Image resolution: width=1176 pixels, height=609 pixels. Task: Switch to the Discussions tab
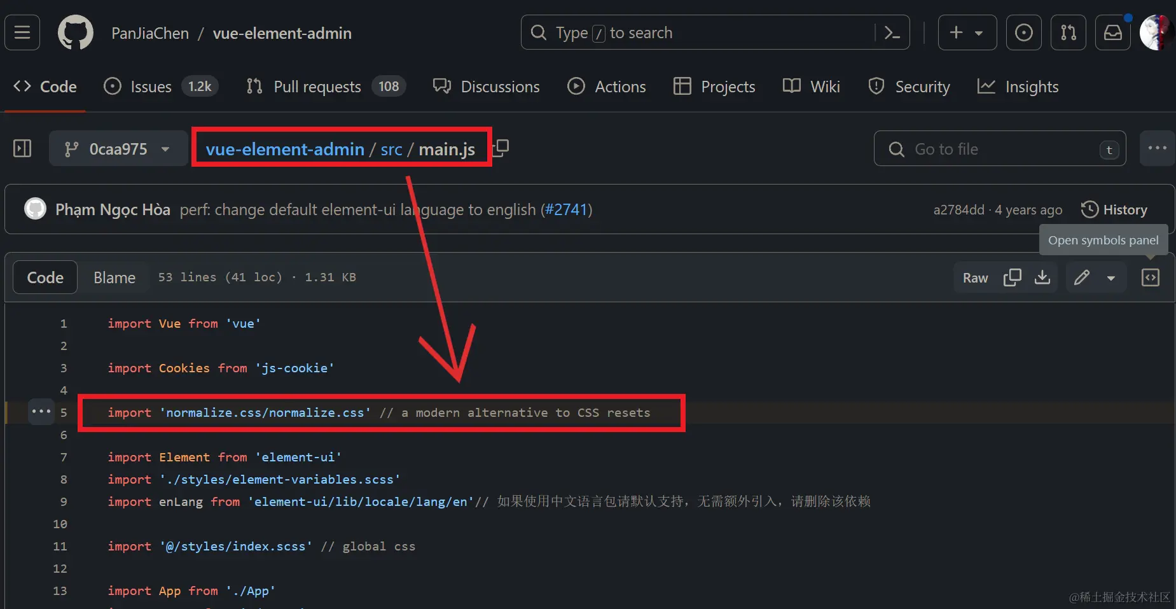click(486, 87)
